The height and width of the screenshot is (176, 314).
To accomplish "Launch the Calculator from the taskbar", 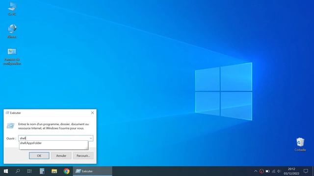I will tap(42, 171).
